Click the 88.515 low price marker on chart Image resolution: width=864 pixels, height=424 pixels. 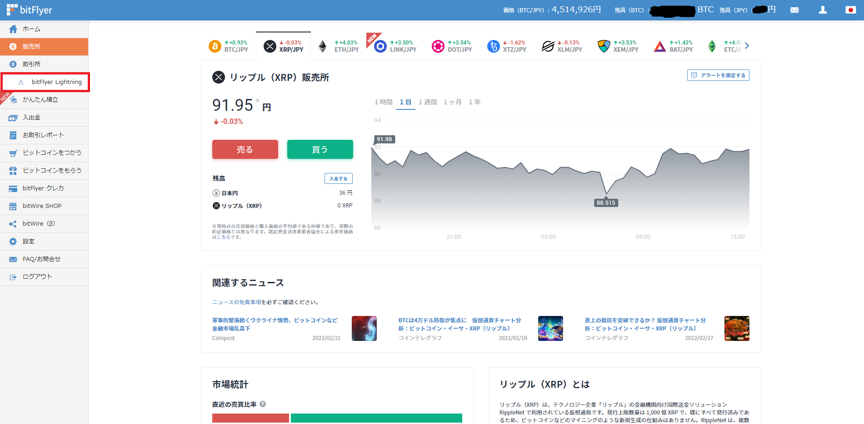(606, 203)
